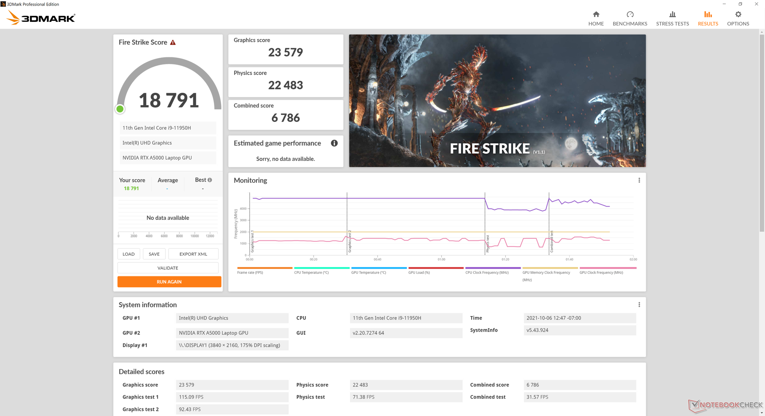Screen dimensions: 765x416
Task: Select the OPTIONS tab label
Action: (738, 24)
